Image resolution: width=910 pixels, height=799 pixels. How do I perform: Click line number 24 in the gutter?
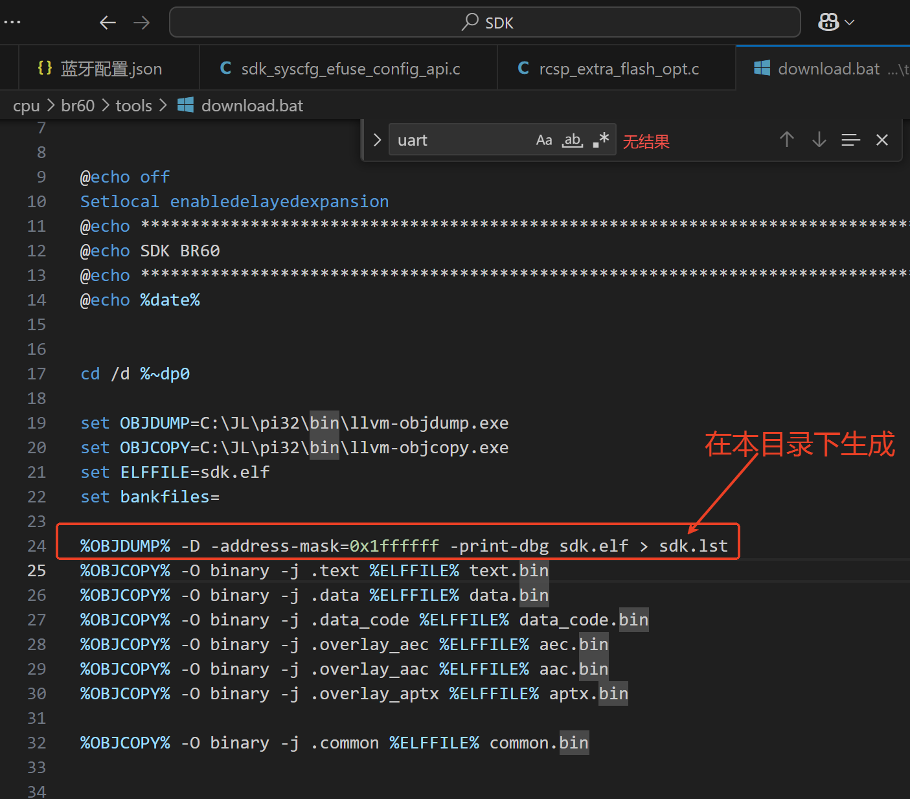click(37, 546)
